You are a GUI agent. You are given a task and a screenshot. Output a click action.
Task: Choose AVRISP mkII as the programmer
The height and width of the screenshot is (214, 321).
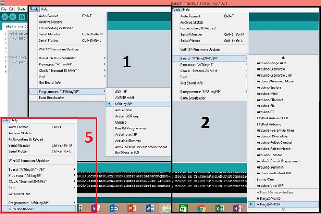(124, 98)
